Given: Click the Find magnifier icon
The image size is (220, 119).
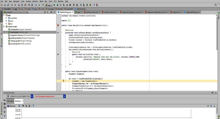Looking at the screenshot, I should (x=29, y=5).
